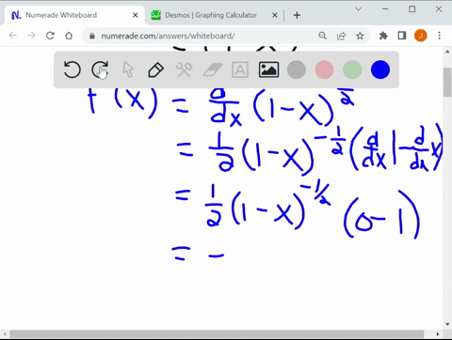The height and width of the screenshot is (340, 452).
Task: Select the text box tool
Action: tap(240, 70)
